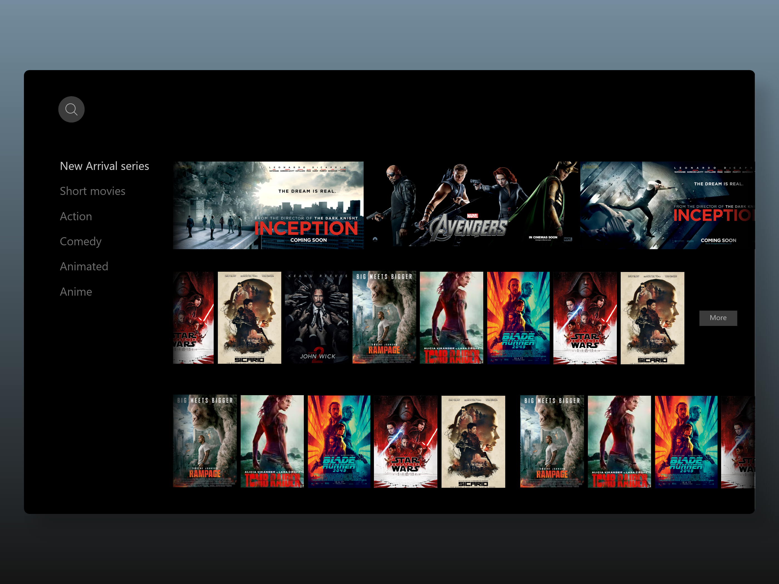Open the Sicario poster next to More button
Viewport: 779px width, 584px height.
click(x=652, y=318)
